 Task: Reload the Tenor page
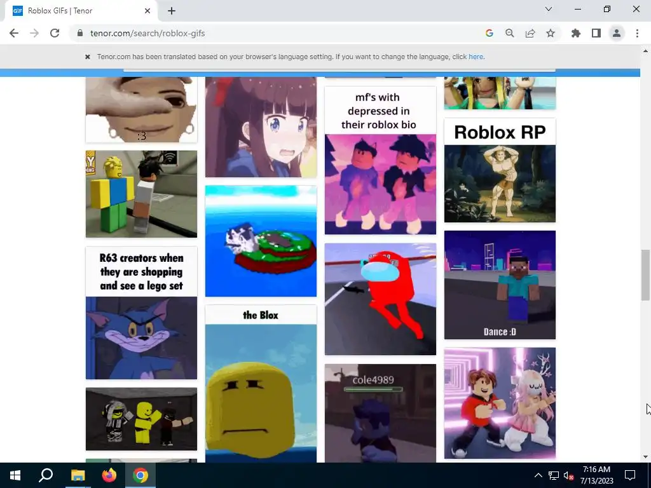pyautogui.click(x=55, y=33)
